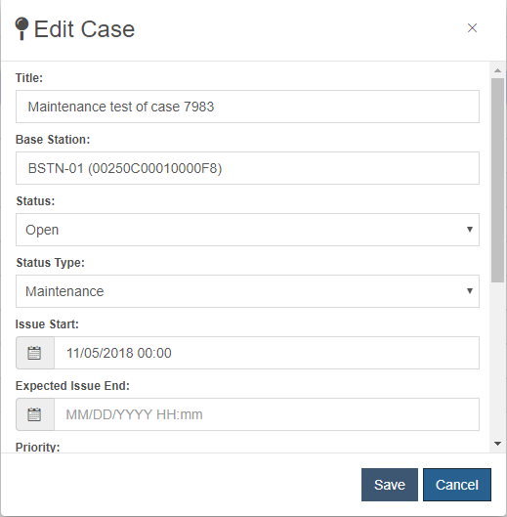The height and width of the screenshot is (517, 507).
Task: Click the Base Station: label
Action: coord(53,140)
